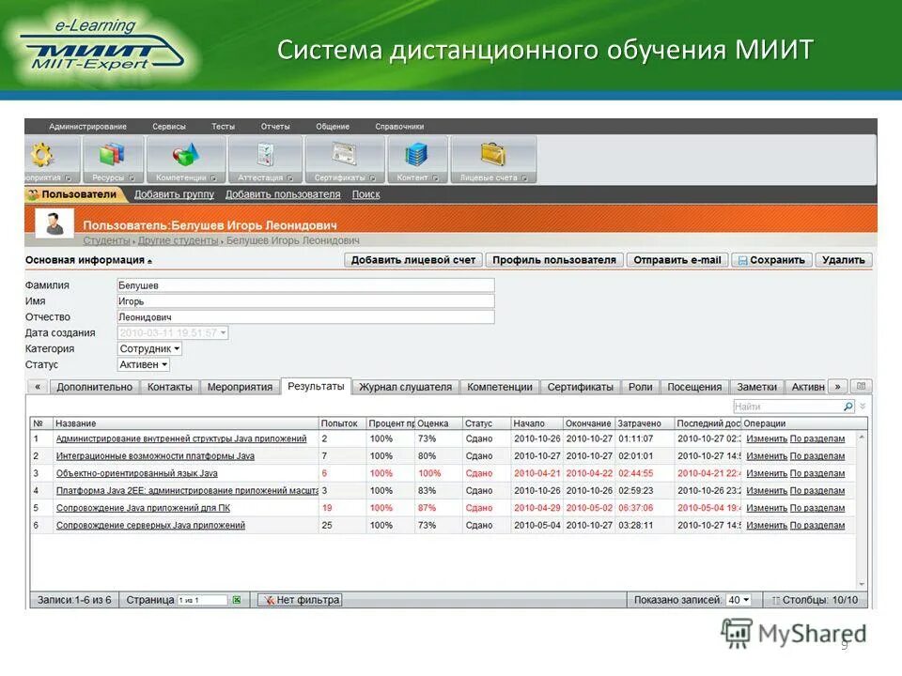Open Интеграционные возможности платформы Java link
Viewport: 902px width, 676px height.
(155, 456)
